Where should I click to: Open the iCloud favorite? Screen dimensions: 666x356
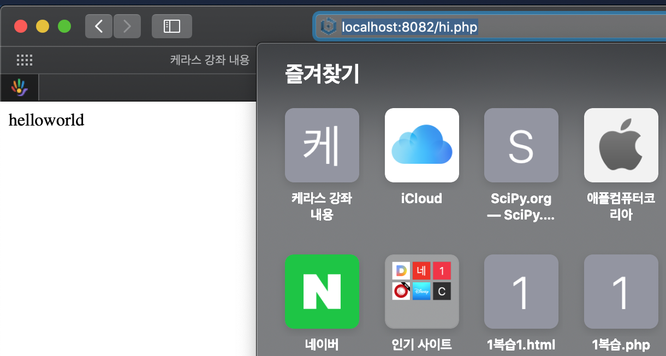click(x=422, y=145)
